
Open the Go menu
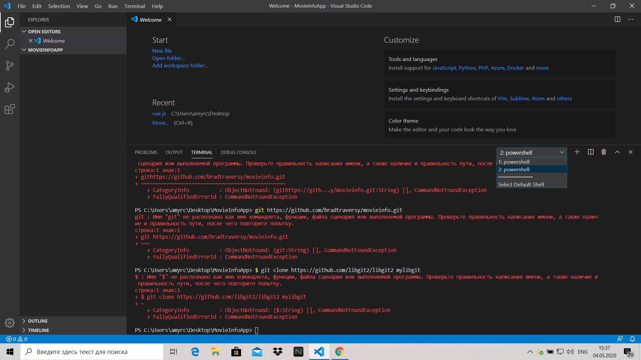[x=98, y=6]
